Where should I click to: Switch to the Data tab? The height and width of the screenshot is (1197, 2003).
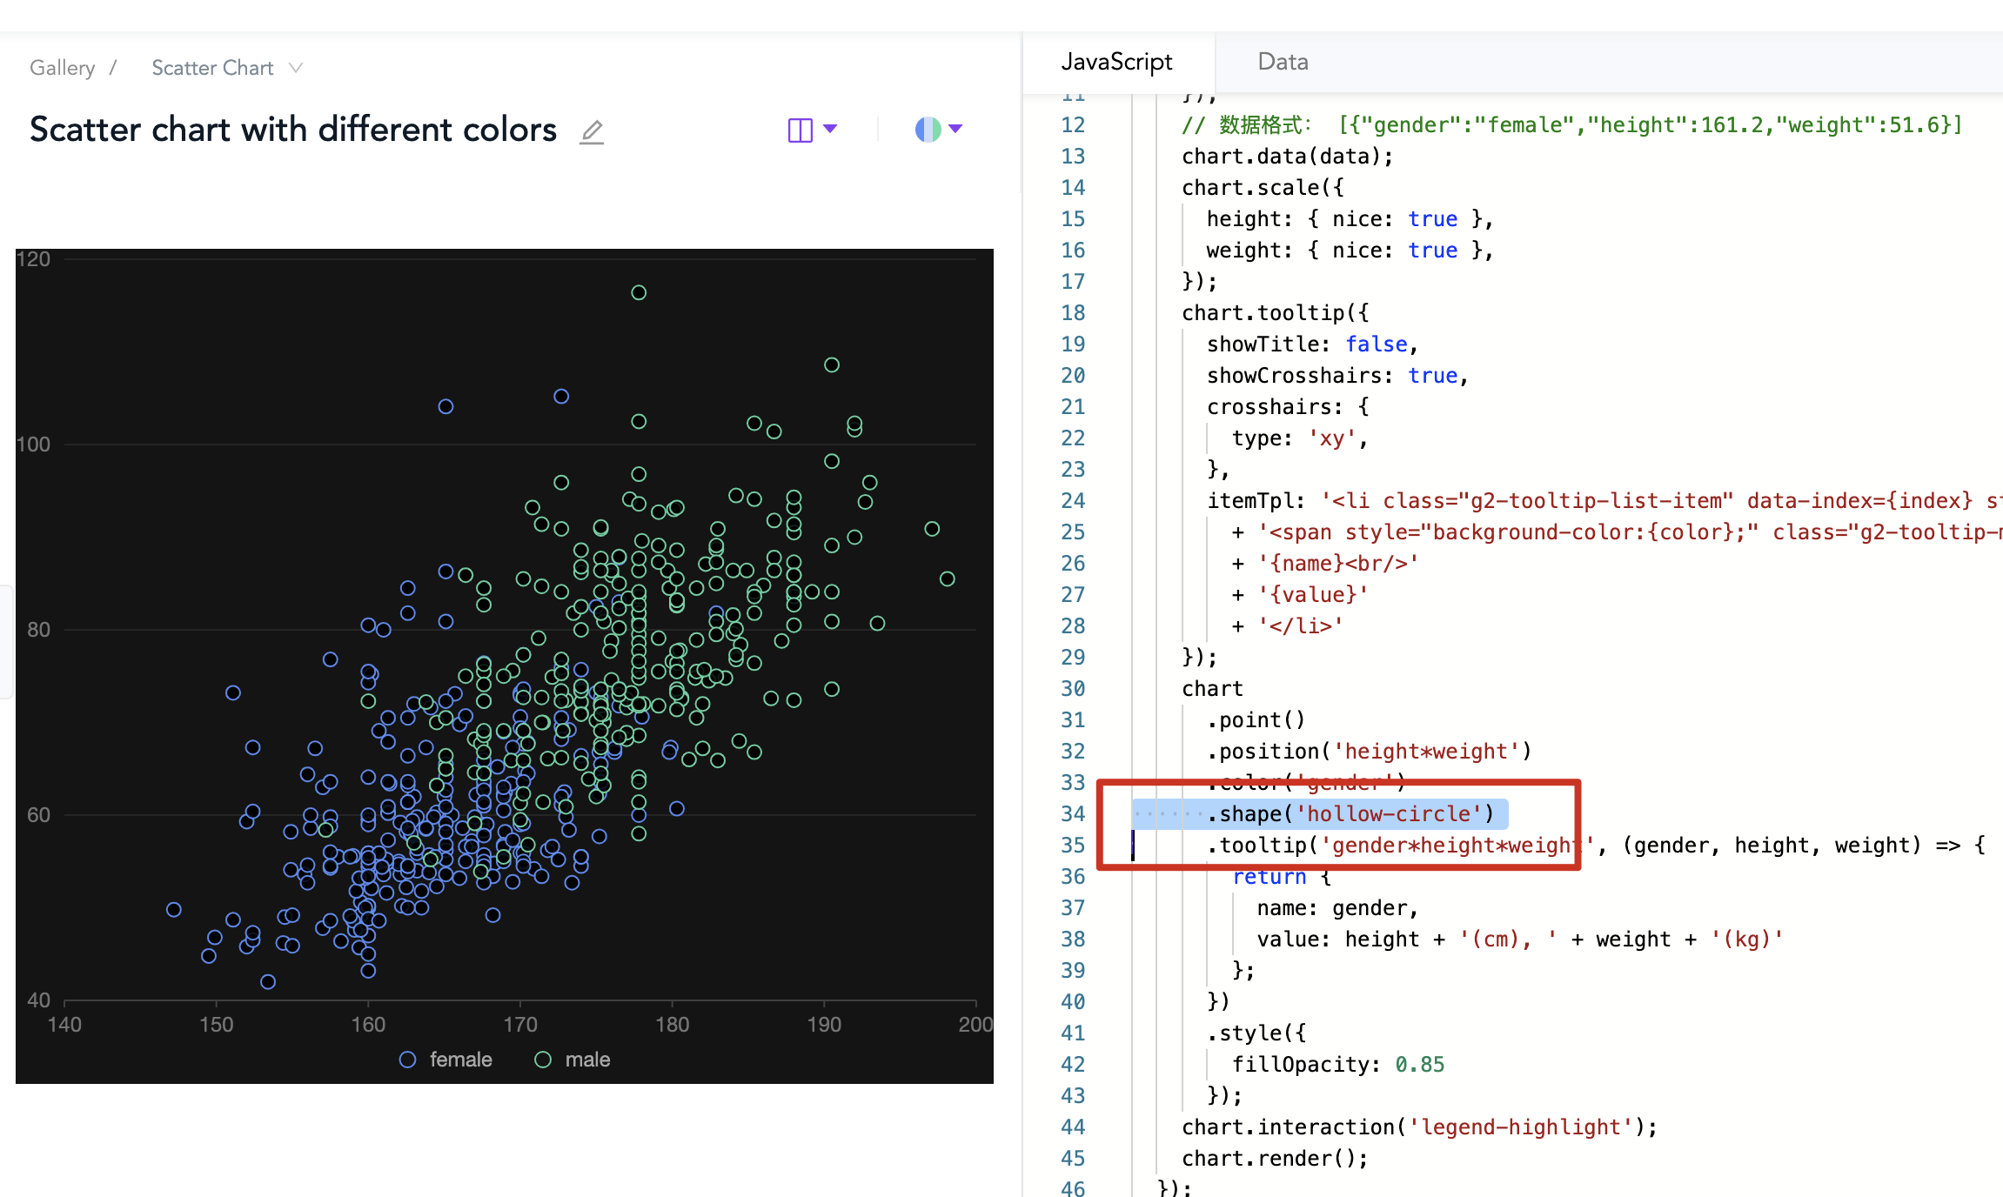(1283, 62)
